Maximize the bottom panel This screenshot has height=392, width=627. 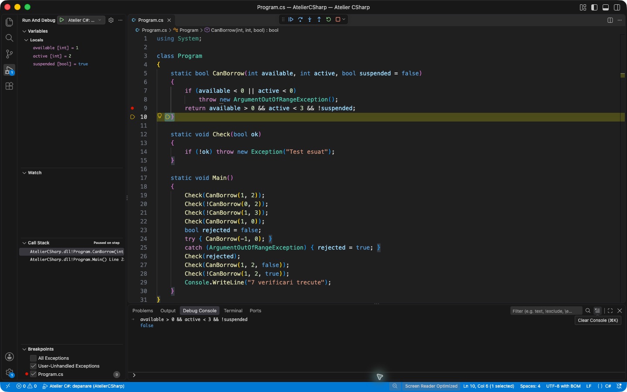tap(610, 311)
